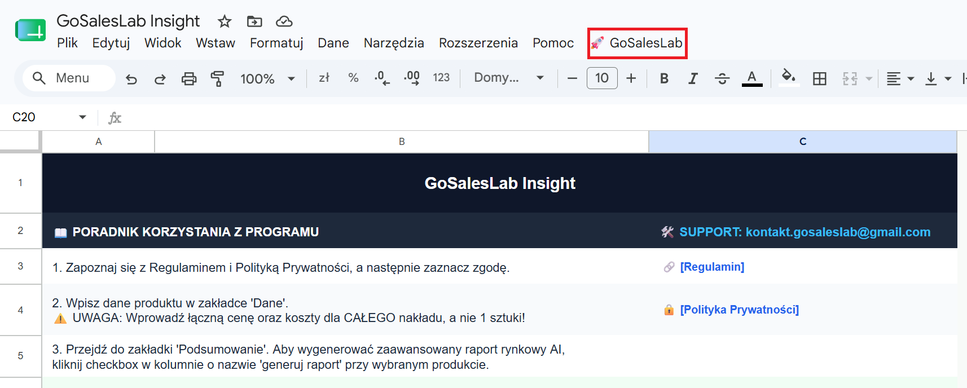Open the move-to-folder icon

pos(254,21)
